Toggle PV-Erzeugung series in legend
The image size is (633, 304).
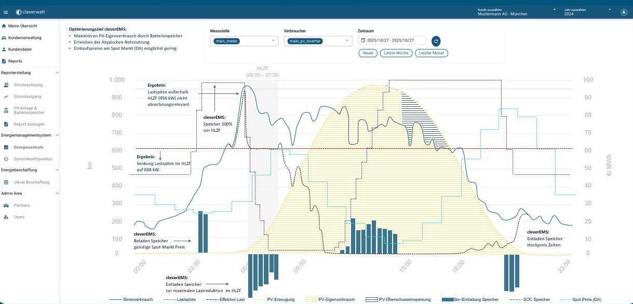click(276, 299)
